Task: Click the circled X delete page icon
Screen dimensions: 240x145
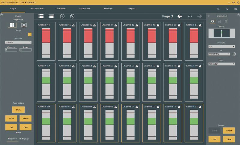Action: pyautogui.click(x=72, y=16)
